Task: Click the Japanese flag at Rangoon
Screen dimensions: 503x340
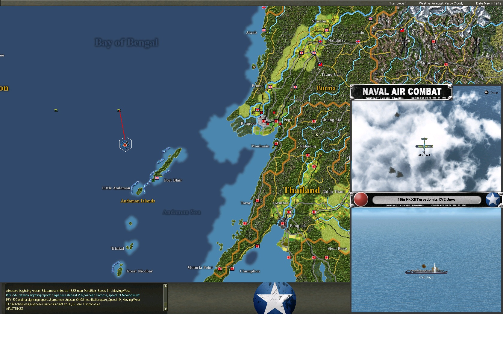Action: click(x=264, y=121)
